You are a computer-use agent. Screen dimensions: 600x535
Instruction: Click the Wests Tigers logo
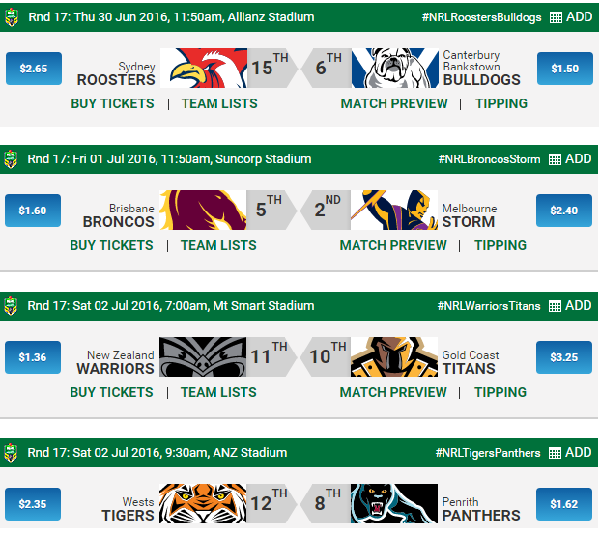pyautogui.click(x=203, y=504)
